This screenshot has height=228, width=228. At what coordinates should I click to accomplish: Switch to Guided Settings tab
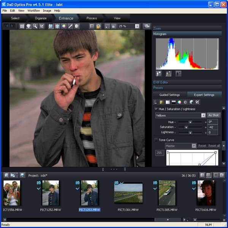pos(170,95)
